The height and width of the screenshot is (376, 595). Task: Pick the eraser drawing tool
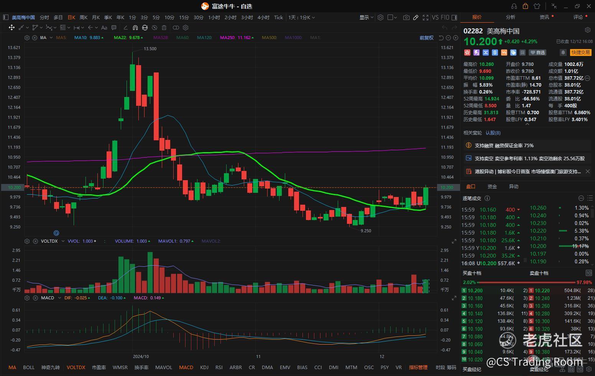pos(125,28)
